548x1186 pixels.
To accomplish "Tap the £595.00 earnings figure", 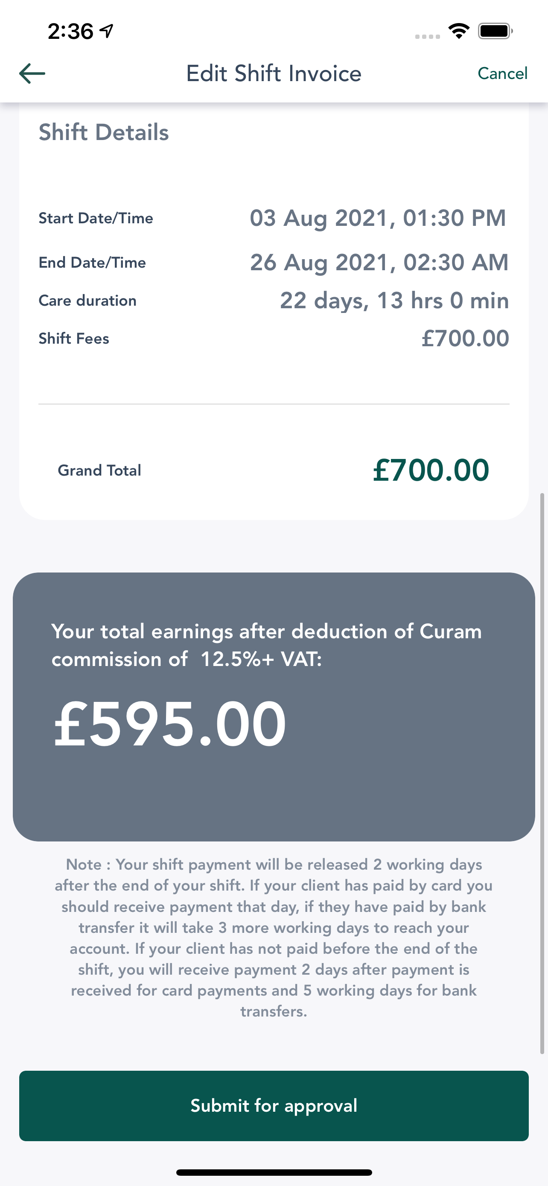I will click(x=170, y=724).
